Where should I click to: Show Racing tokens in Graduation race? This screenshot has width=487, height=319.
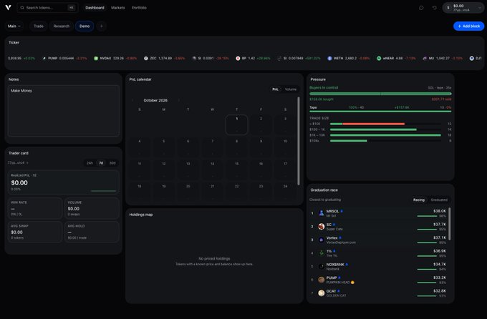[x=419, y=200]
